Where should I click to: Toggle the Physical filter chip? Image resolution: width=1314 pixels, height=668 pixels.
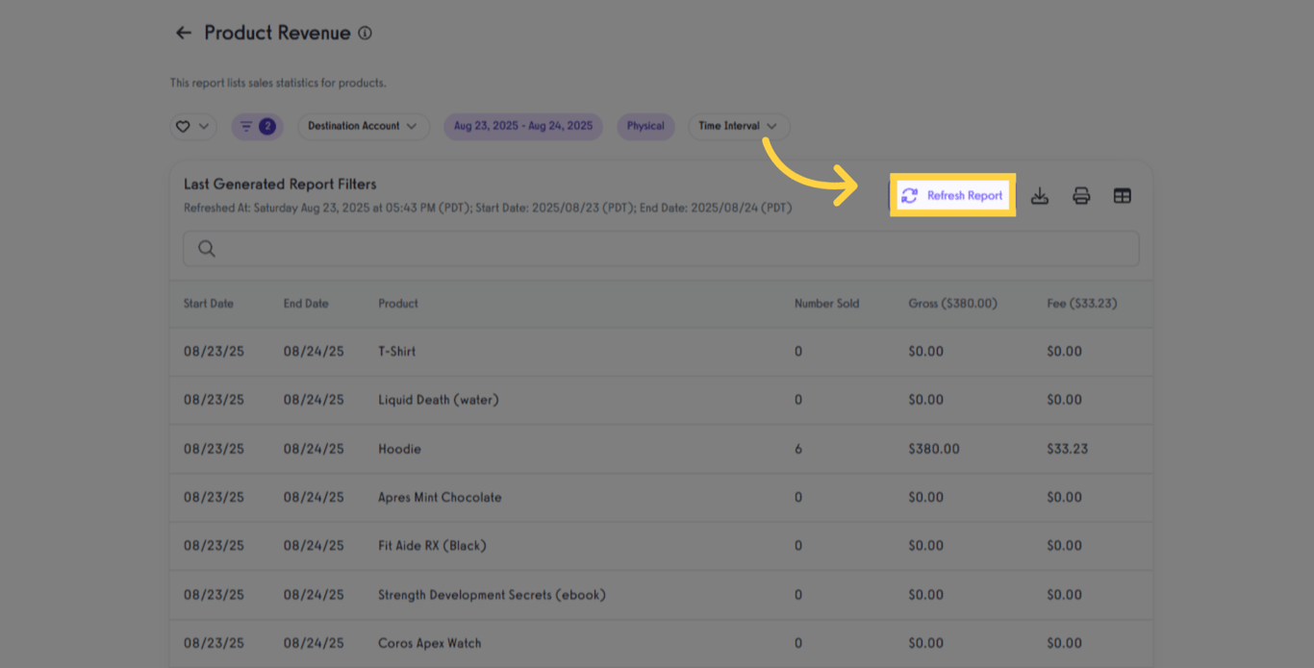(x=645, y=126)
